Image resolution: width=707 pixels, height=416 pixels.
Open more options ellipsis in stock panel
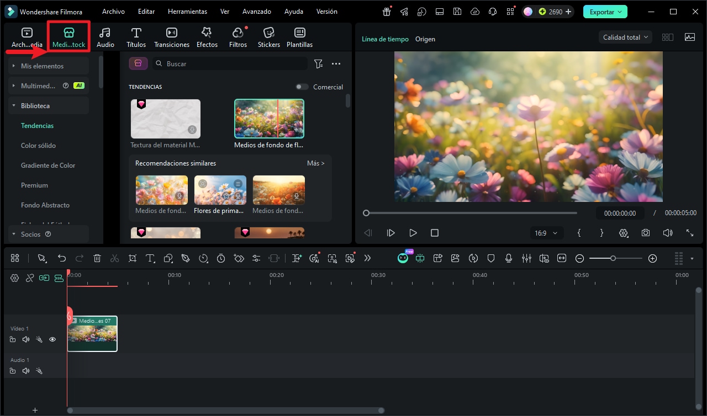coord(336,64)
